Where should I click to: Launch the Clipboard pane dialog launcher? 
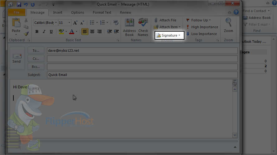click(x=29, y=40)
